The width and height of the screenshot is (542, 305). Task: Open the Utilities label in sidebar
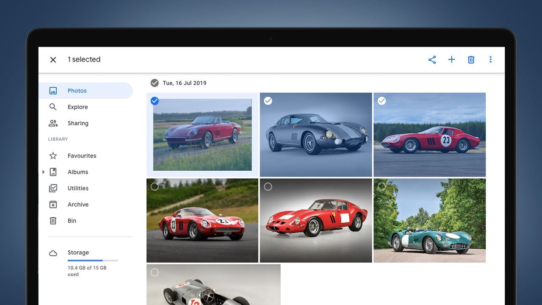tap(78, 188)
